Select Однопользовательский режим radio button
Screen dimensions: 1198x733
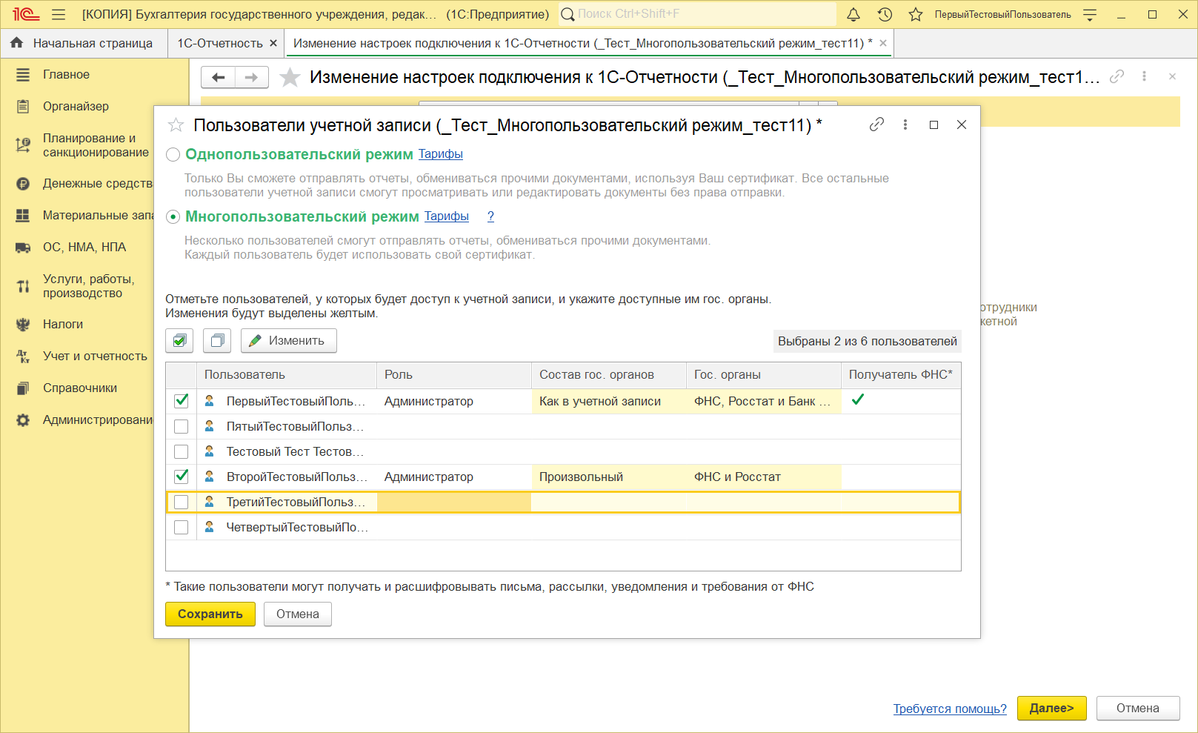click(173, 155)
